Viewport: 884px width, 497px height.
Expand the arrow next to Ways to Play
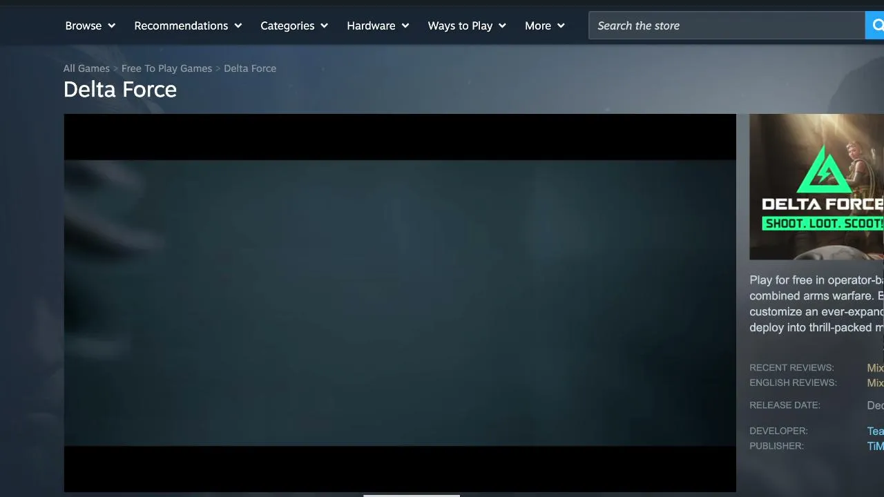502,26
